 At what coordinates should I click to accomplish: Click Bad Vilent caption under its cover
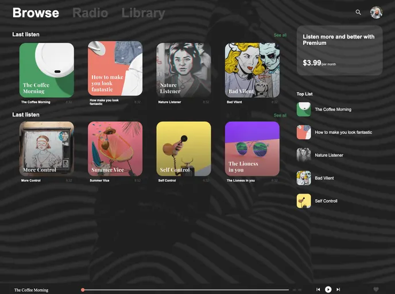234,102
